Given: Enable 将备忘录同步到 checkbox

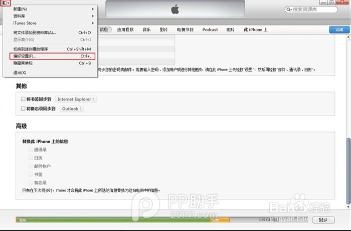Looking at the screenshot, I should tap(23, 108).
